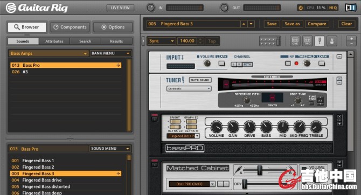Click the Tuner REFERENCE PITCH knob
This screenshot has width=361, height=195.
coord(247,100)
